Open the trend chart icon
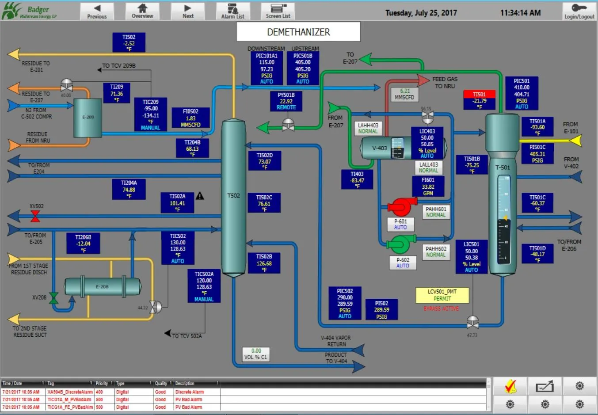 point(545,386)
